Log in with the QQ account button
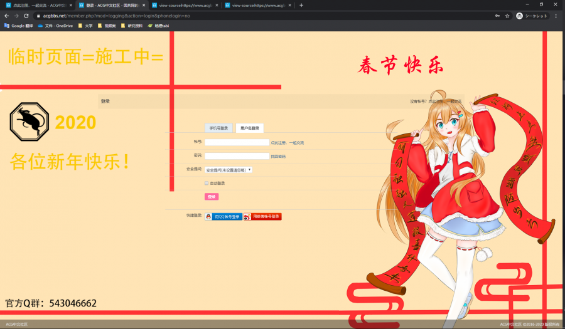565x329 pixels. 223,216
